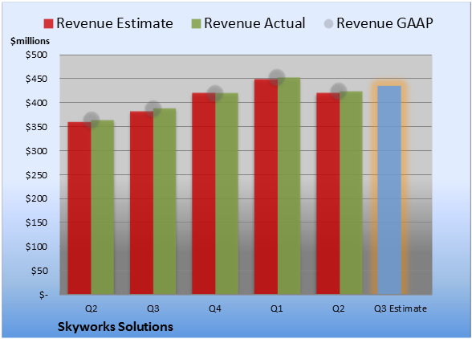Image resolution: width=472 pixels, height=339 pixels.
Task: Select the 'Revenue GAAP' legend label
Action: click(x=385, y=23)
